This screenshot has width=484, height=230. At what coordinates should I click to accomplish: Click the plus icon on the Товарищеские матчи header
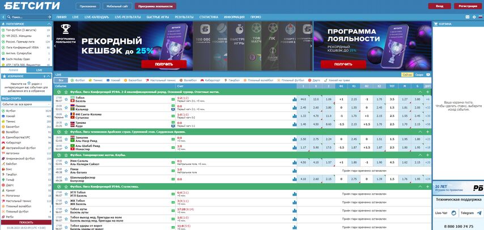point(427,155)
